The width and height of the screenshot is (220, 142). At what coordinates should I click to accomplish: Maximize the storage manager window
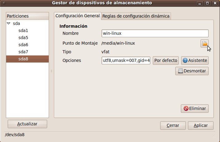point(207,3)
